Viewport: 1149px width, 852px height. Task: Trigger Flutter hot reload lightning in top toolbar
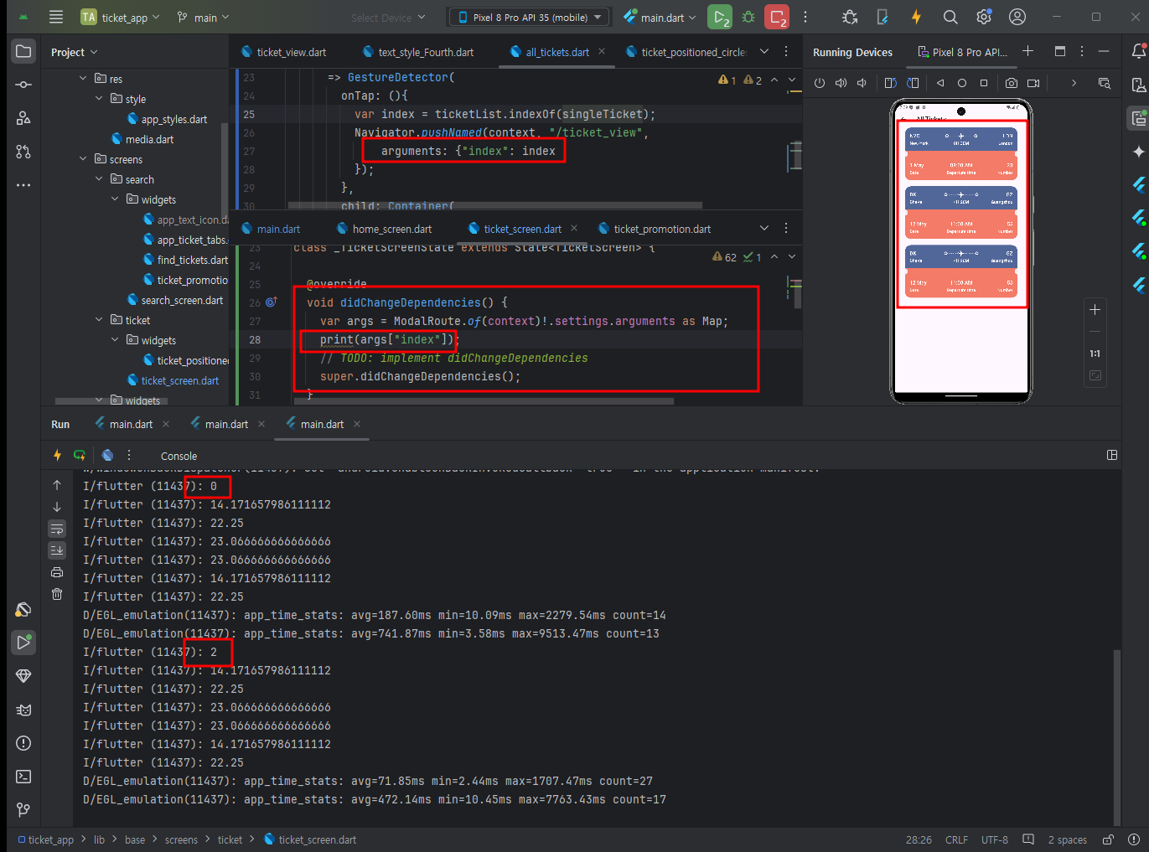pos(916,17)
